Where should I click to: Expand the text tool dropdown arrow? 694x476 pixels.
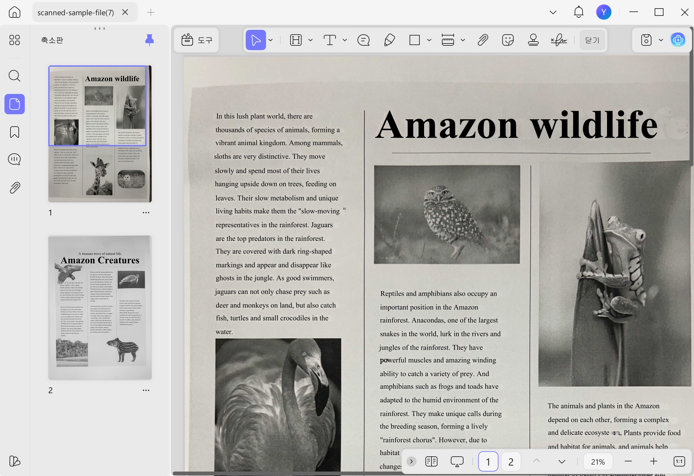pos(345,40)
